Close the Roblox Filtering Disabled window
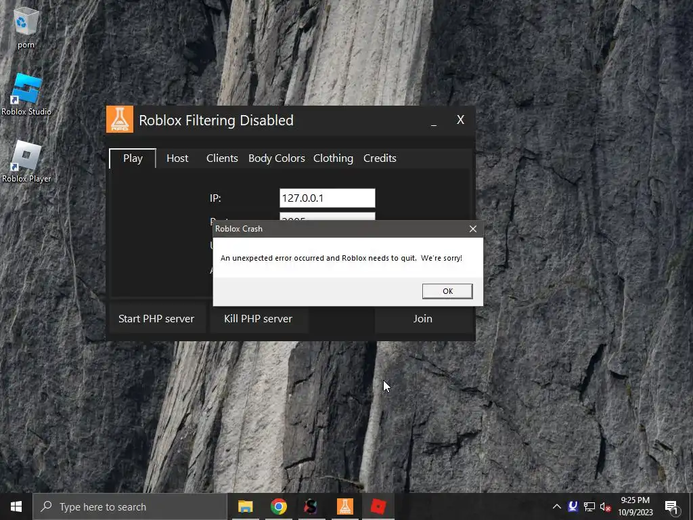The height and width of the screenshot is (520, 693). [x=460, y=120]
